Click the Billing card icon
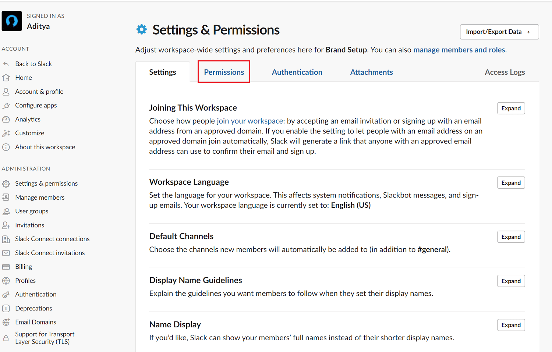Viewport: 552px width, 352px height. [x=6, y=267]
